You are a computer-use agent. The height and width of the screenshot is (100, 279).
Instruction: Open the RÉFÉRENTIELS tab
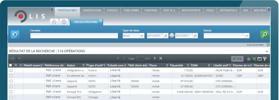pyautogui.click(x=229, y=10)
